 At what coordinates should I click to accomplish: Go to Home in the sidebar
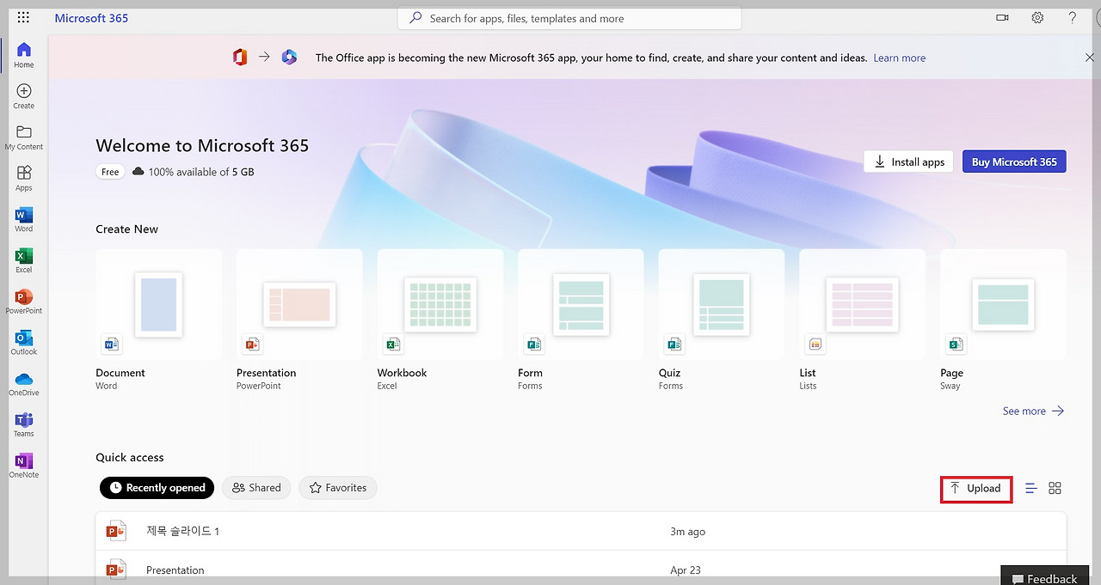click(24, 55)
